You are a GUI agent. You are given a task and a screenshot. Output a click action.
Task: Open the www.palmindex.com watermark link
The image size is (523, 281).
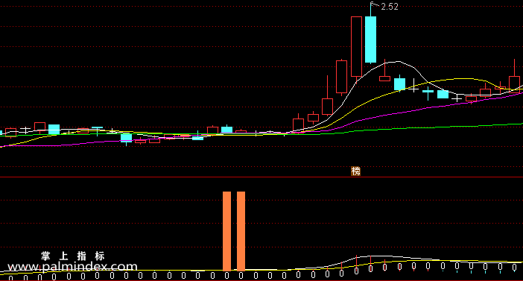click(x=72, y=267)
